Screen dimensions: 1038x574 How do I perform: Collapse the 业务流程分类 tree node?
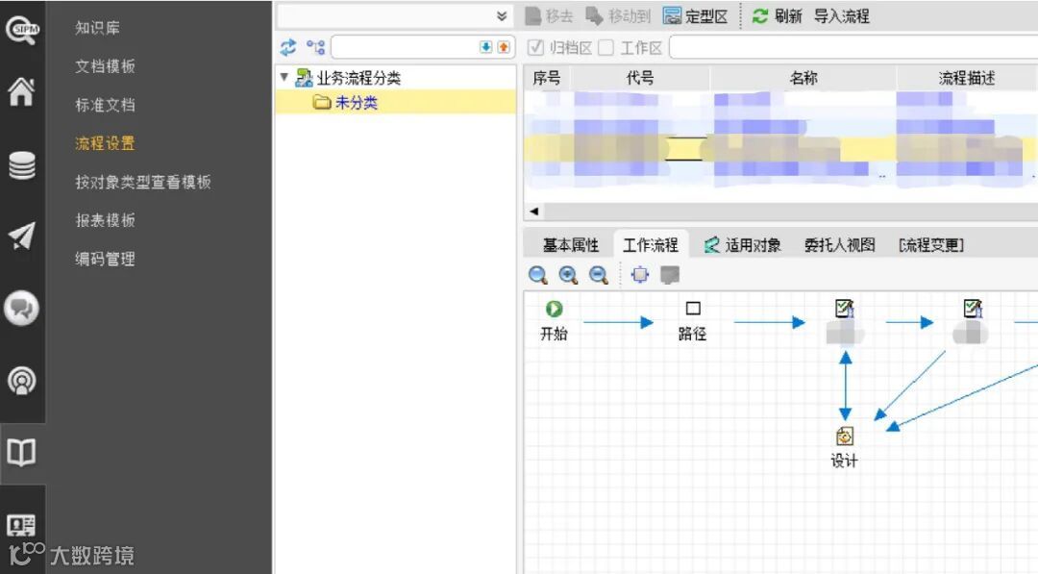(x=284, y=77)
